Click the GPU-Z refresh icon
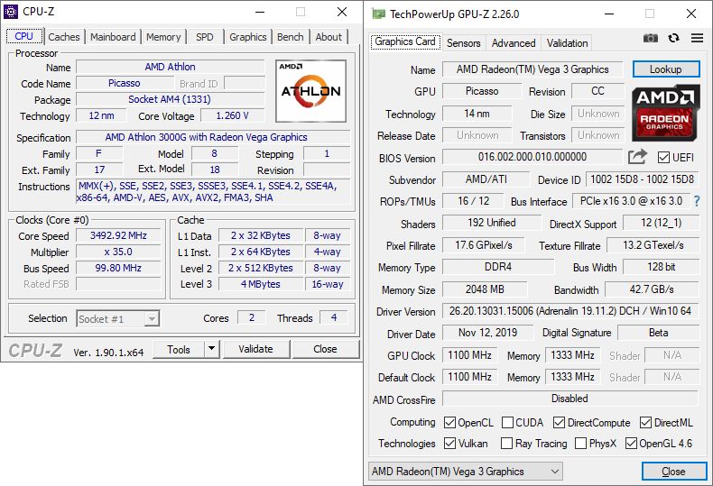This screenshot has width=713, height=486. click(x=674, y=38)
